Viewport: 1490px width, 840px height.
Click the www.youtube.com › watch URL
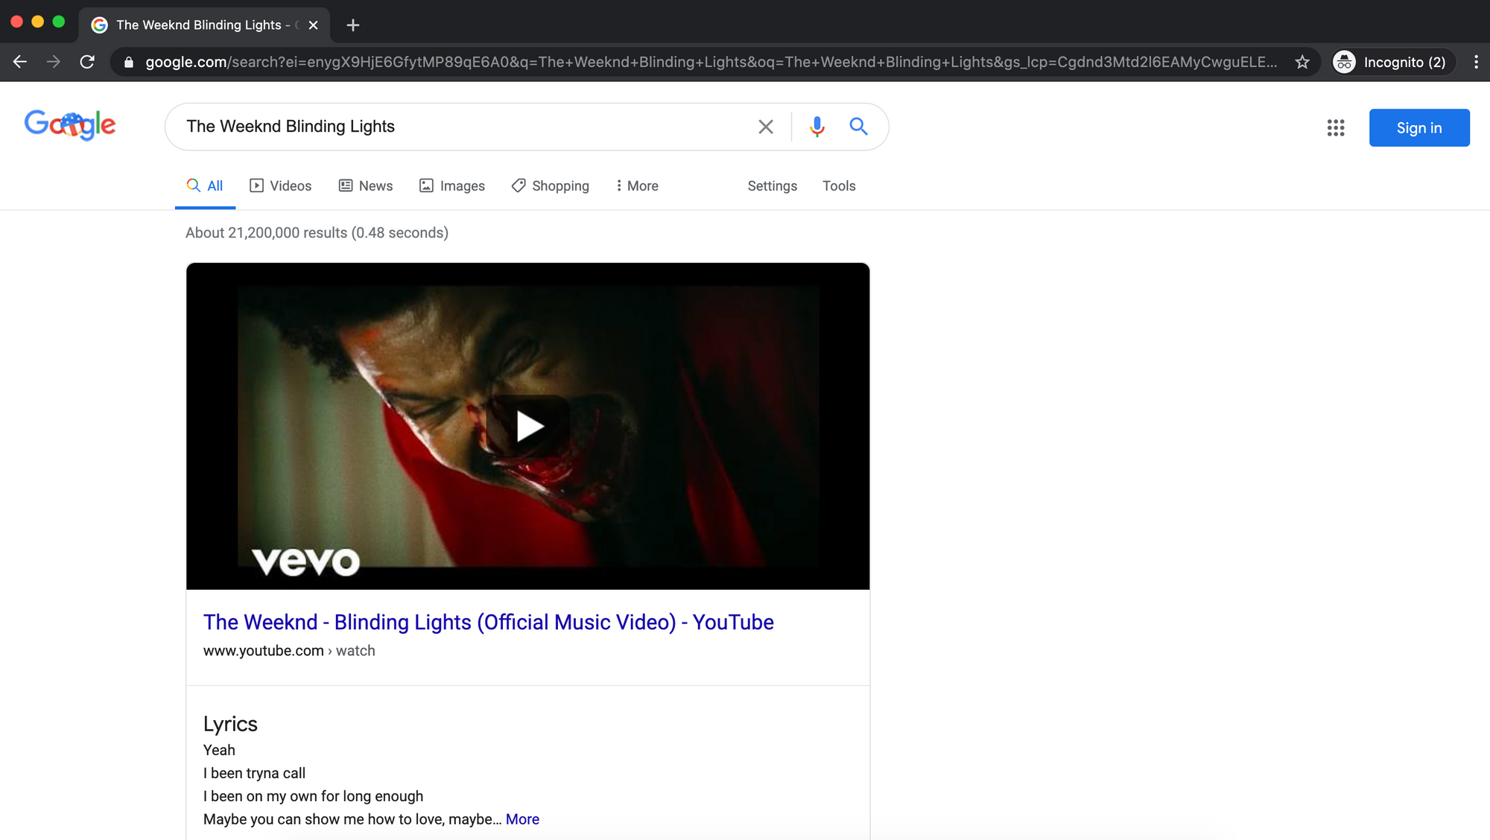click(x=289, y=651)
